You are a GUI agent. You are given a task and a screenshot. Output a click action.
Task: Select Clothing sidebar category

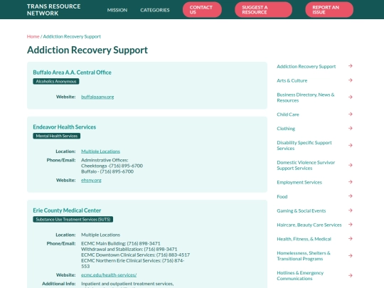(286, 129)
